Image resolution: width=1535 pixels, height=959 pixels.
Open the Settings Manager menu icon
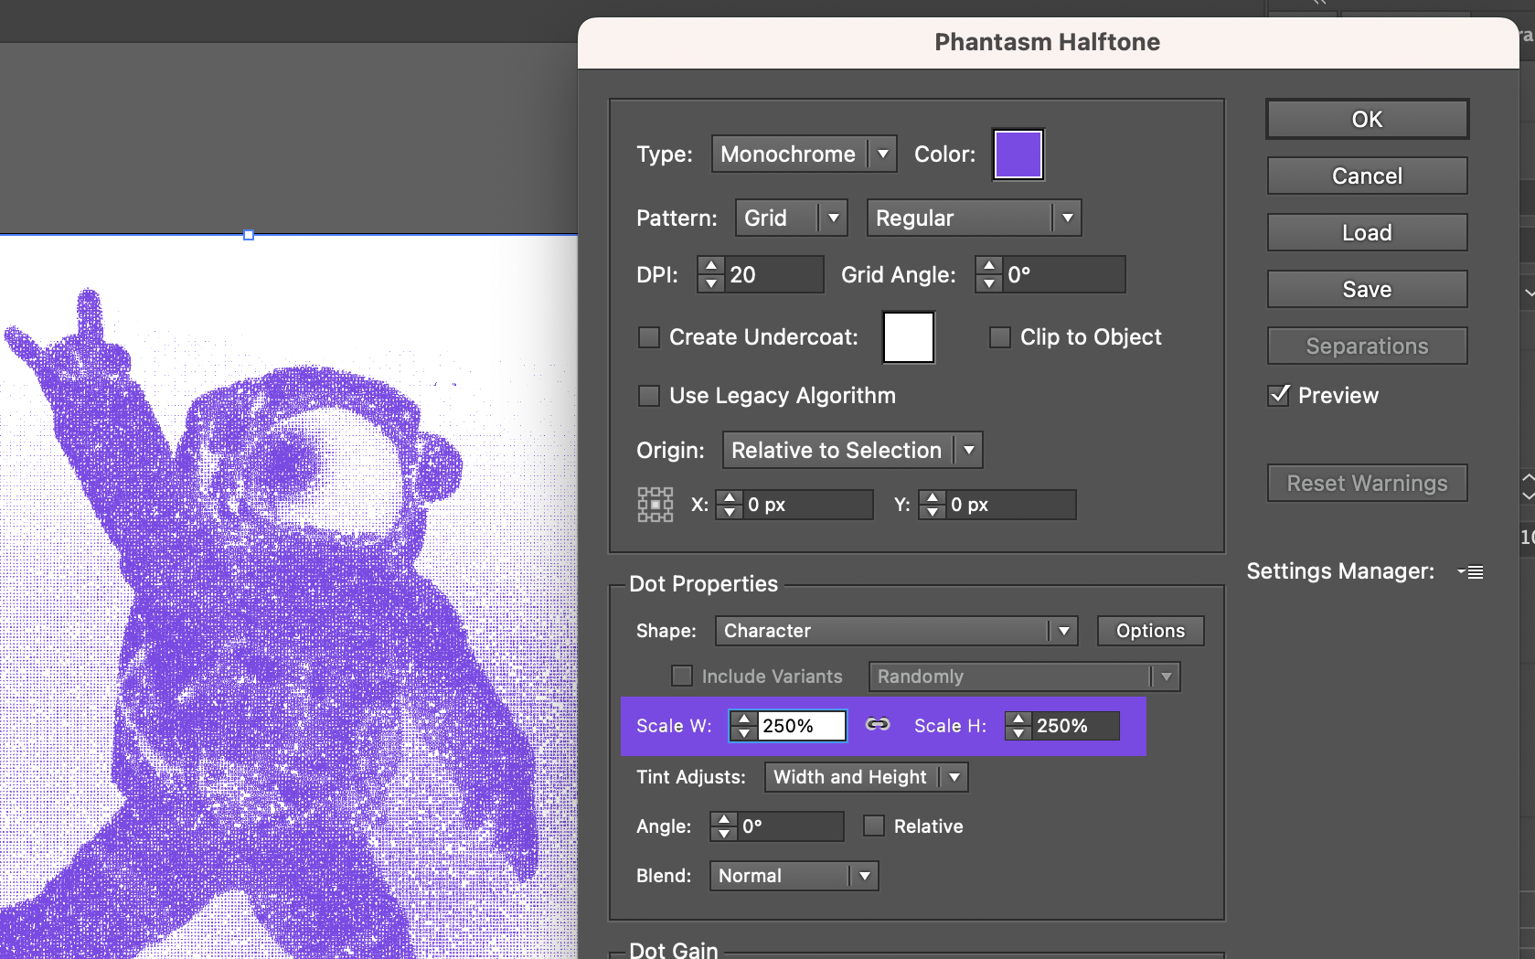(1471, 572)
